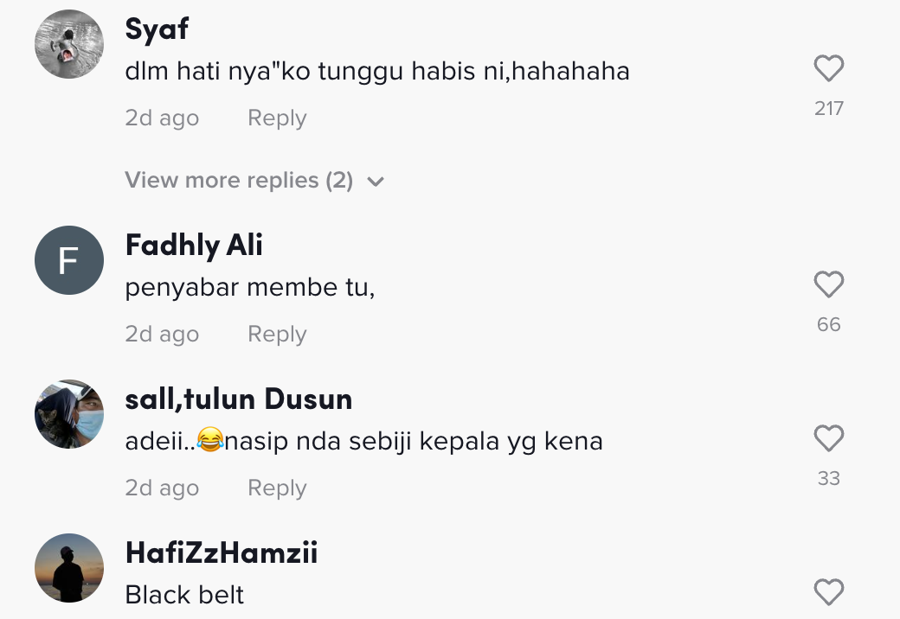Click the 66 like count on Fadhly's comment
The image size is (900, 619).
click(x=829, y=324)
